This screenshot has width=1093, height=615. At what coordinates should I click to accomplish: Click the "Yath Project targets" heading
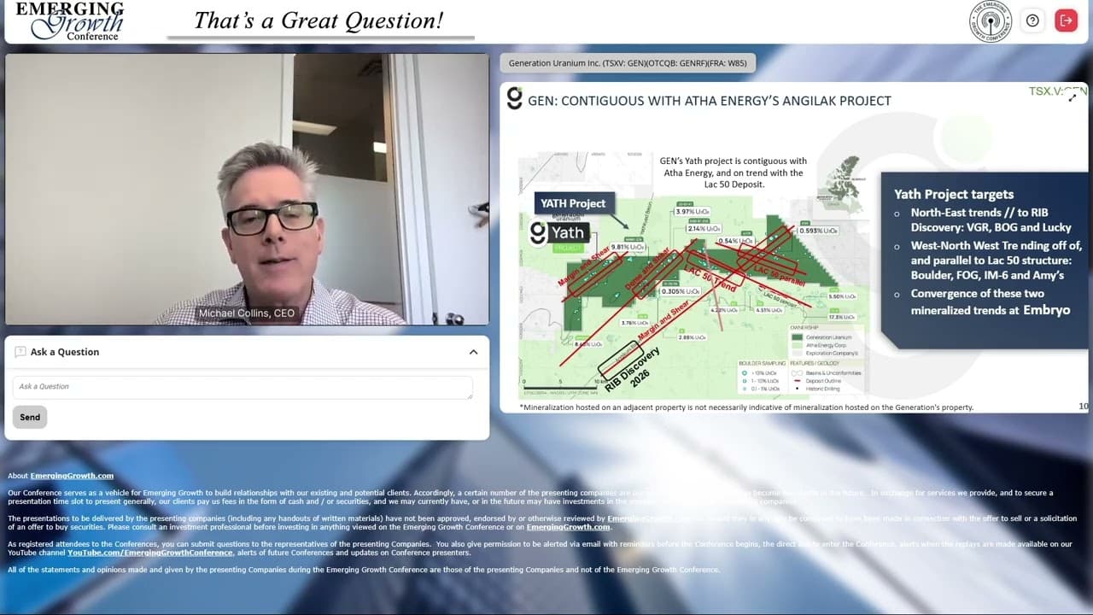(x=954, y=194)
